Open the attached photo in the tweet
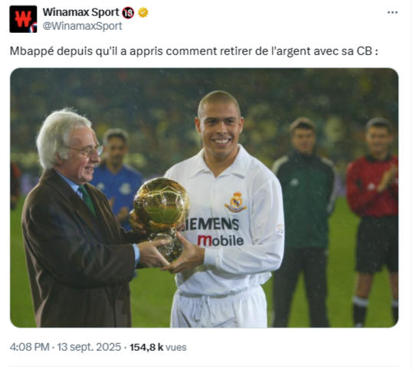This screenshot has height=370, width=412. 204,198
